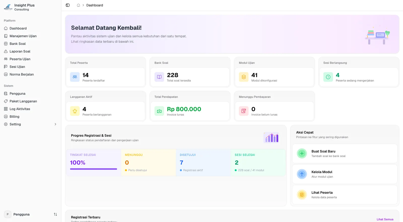Click the Manajemen Ujian book icon
Viewport: 403px width, 222px height.
coord(6,36)
